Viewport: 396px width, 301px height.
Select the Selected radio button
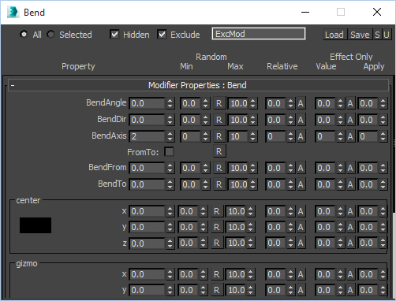50,34
